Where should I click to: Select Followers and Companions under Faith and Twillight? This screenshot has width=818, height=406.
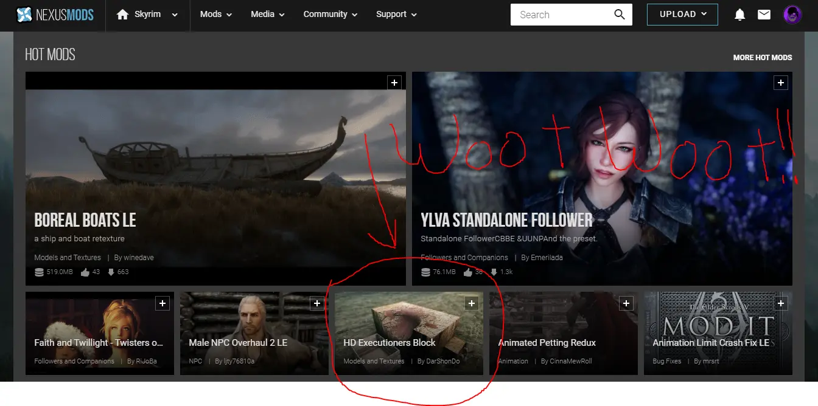74,361
